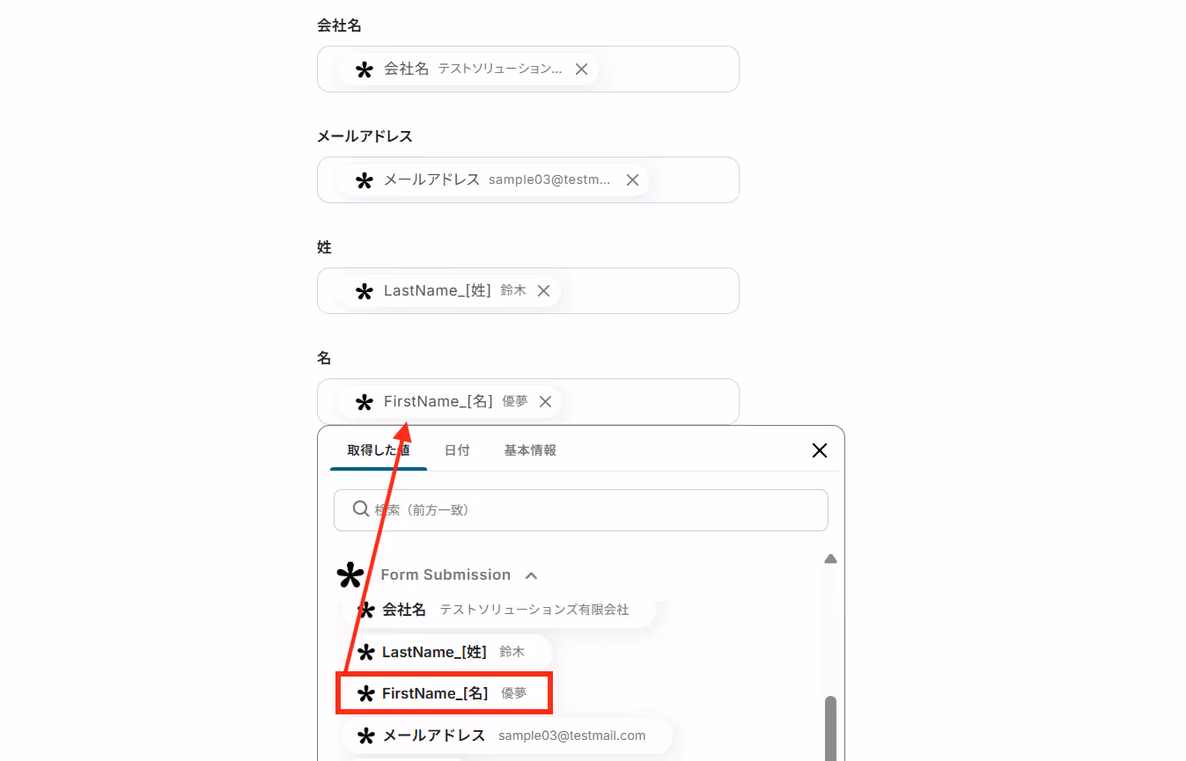
Task: Choose FirstName_[名] 優夢 from the list
Action: click(445, 693)
